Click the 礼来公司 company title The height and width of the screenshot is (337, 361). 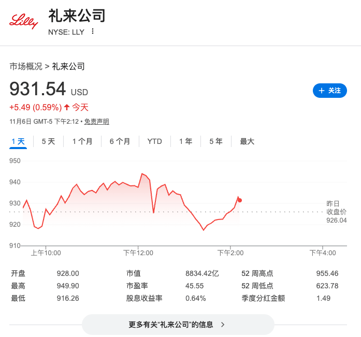point(77,16)
